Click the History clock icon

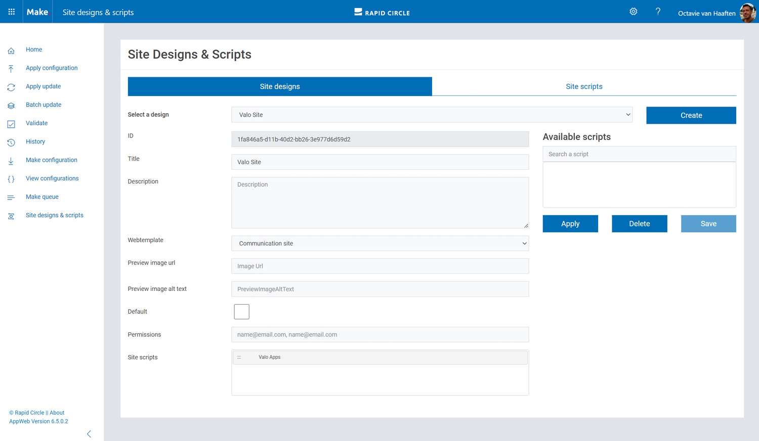tap(11, 142)
